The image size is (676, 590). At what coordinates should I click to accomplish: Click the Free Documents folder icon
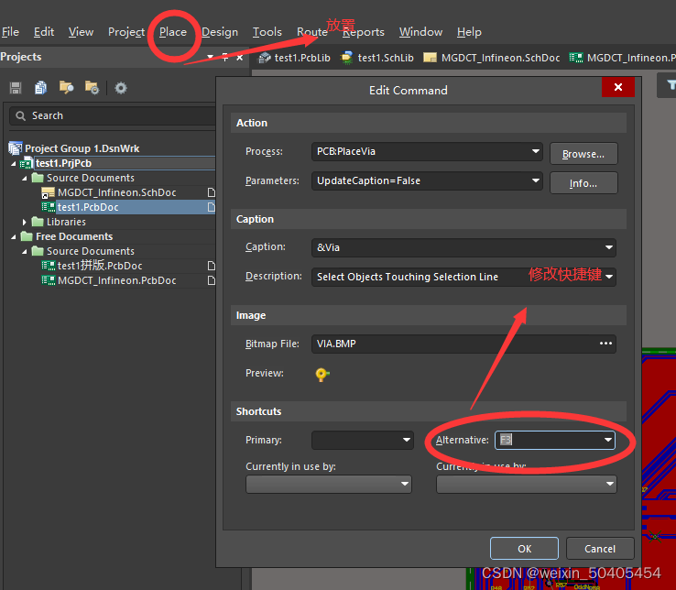pos(27,236)
